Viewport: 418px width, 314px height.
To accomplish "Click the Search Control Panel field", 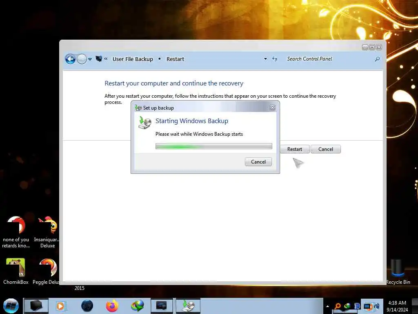I will 329,59.
